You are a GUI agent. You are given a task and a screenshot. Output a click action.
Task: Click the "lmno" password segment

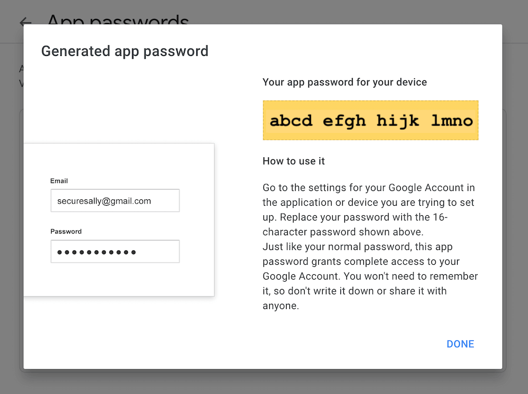451,121
